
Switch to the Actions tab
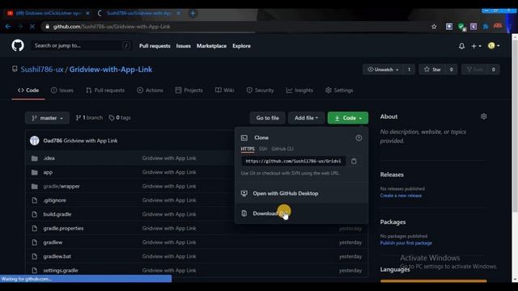point(150,90)
